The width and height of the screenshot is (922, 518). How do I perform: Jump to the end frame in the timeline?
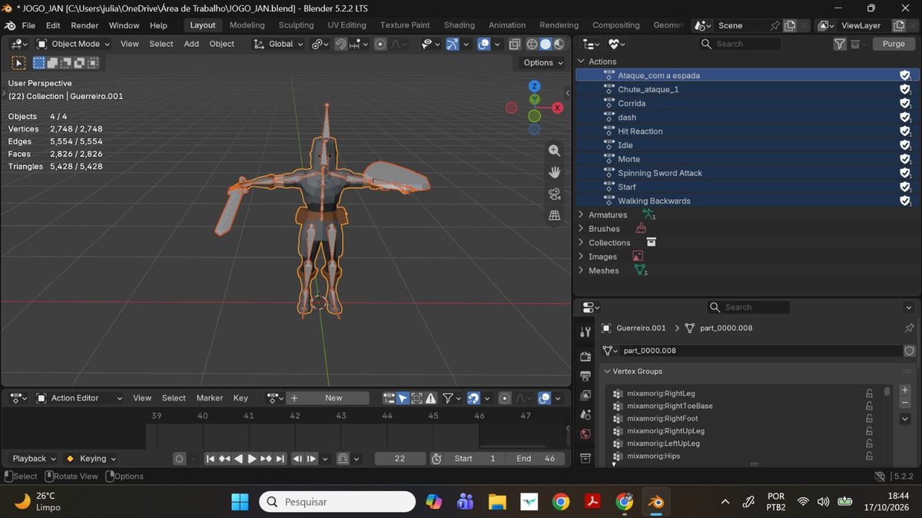point(280,459)
